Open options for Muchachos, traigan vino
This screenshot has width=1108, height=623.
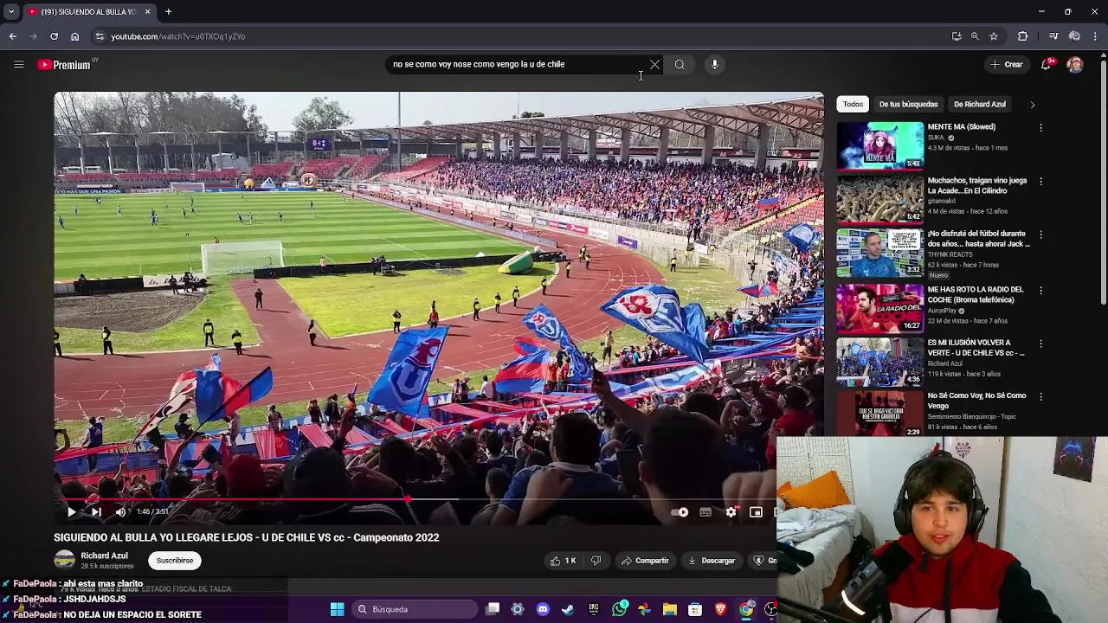[1040, 181]
